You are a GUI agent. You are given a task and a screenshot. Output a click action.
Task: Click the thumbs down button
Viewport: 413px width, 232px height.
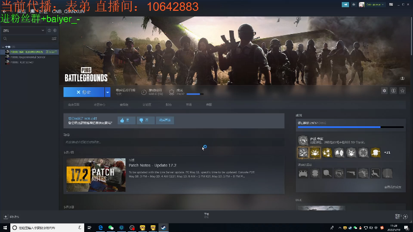[x=146, y=120]
